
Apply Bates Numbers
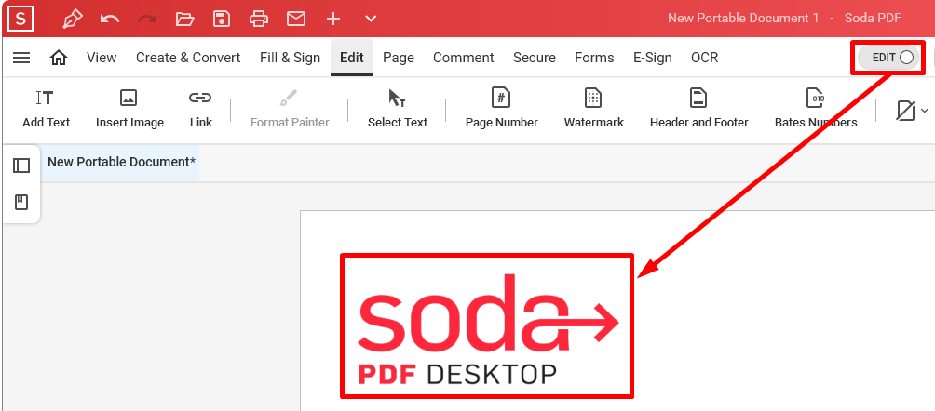click(816, 109)
